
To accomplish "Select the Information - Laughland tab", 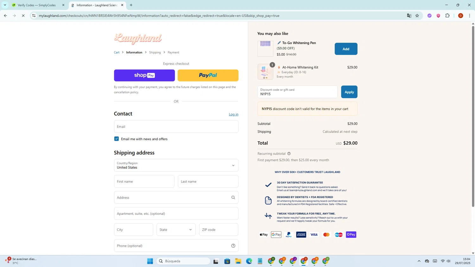I will pyautogui.click(x=97, y=5).
